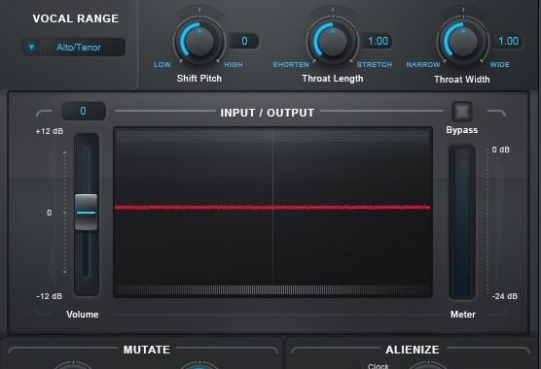
Task: Click the +12 dB volume scale label
Action: click(50, 131)
